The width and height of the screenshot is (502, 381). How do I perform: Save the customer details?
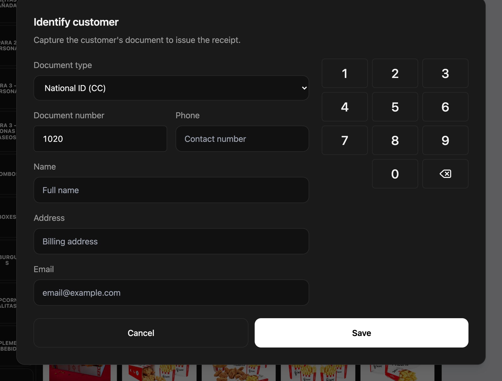[361, 333]
